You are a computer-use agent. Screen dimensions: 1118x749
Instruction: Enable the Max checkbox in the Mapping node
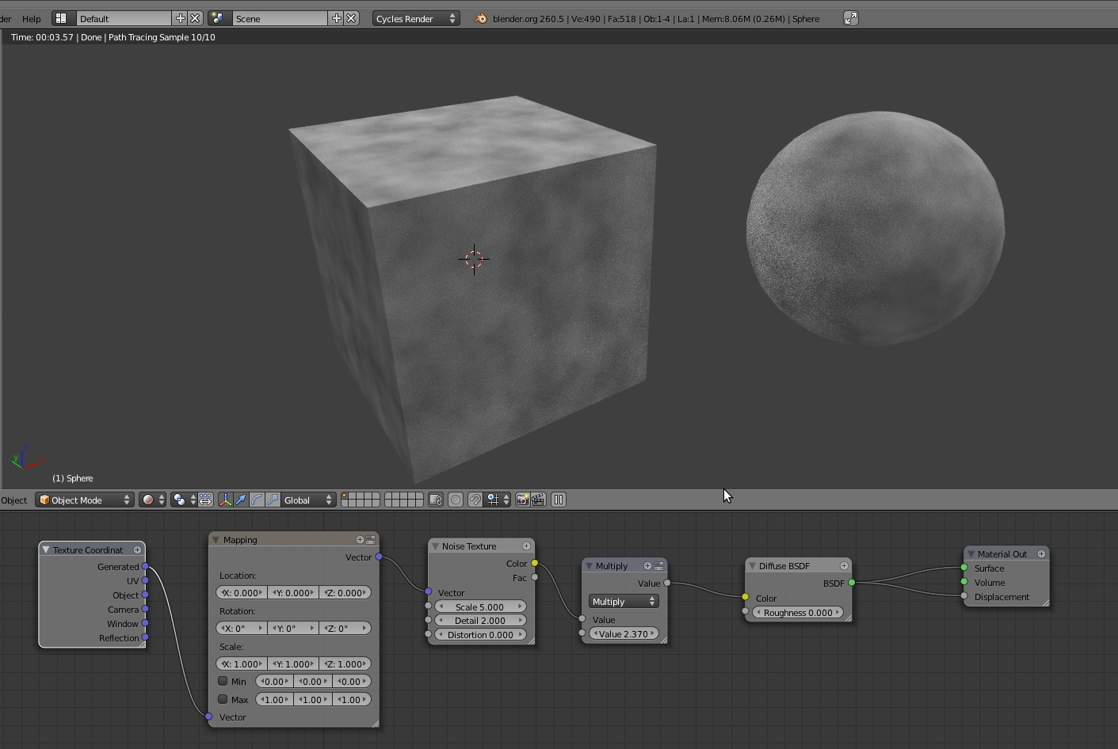223,699
